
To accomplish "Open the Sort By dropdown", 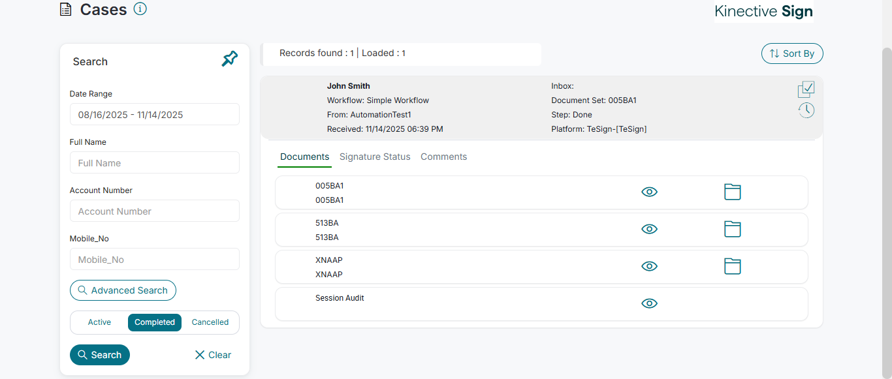I will (x=792, y=53).
